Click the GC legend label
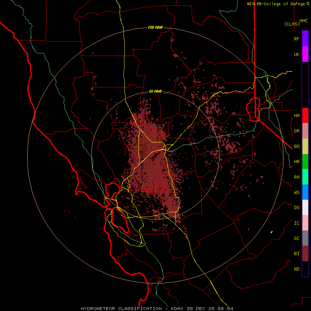311x311 pixels. click(x=296, y=238)
